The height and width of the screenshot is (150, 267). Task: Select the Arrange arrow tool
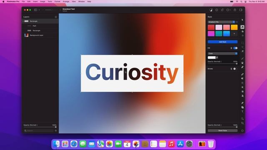(x=242, y=20)
